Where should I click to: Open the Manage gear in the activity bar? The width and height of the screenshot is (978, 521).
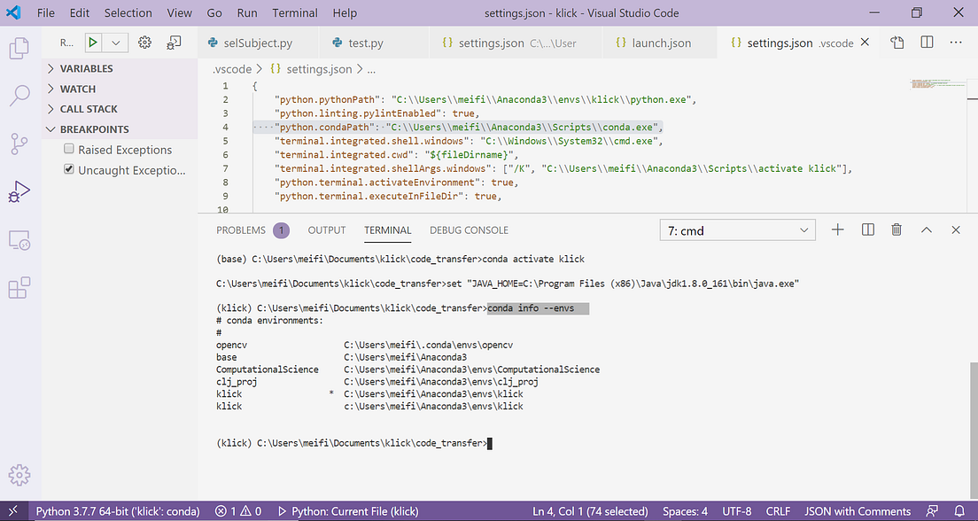point(19,475)
